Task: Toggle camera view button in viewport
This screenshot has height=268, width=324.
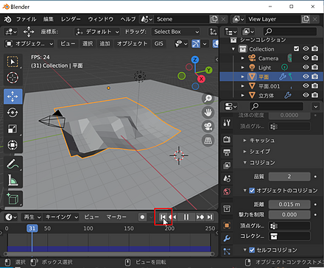Action: coord(208,127)
